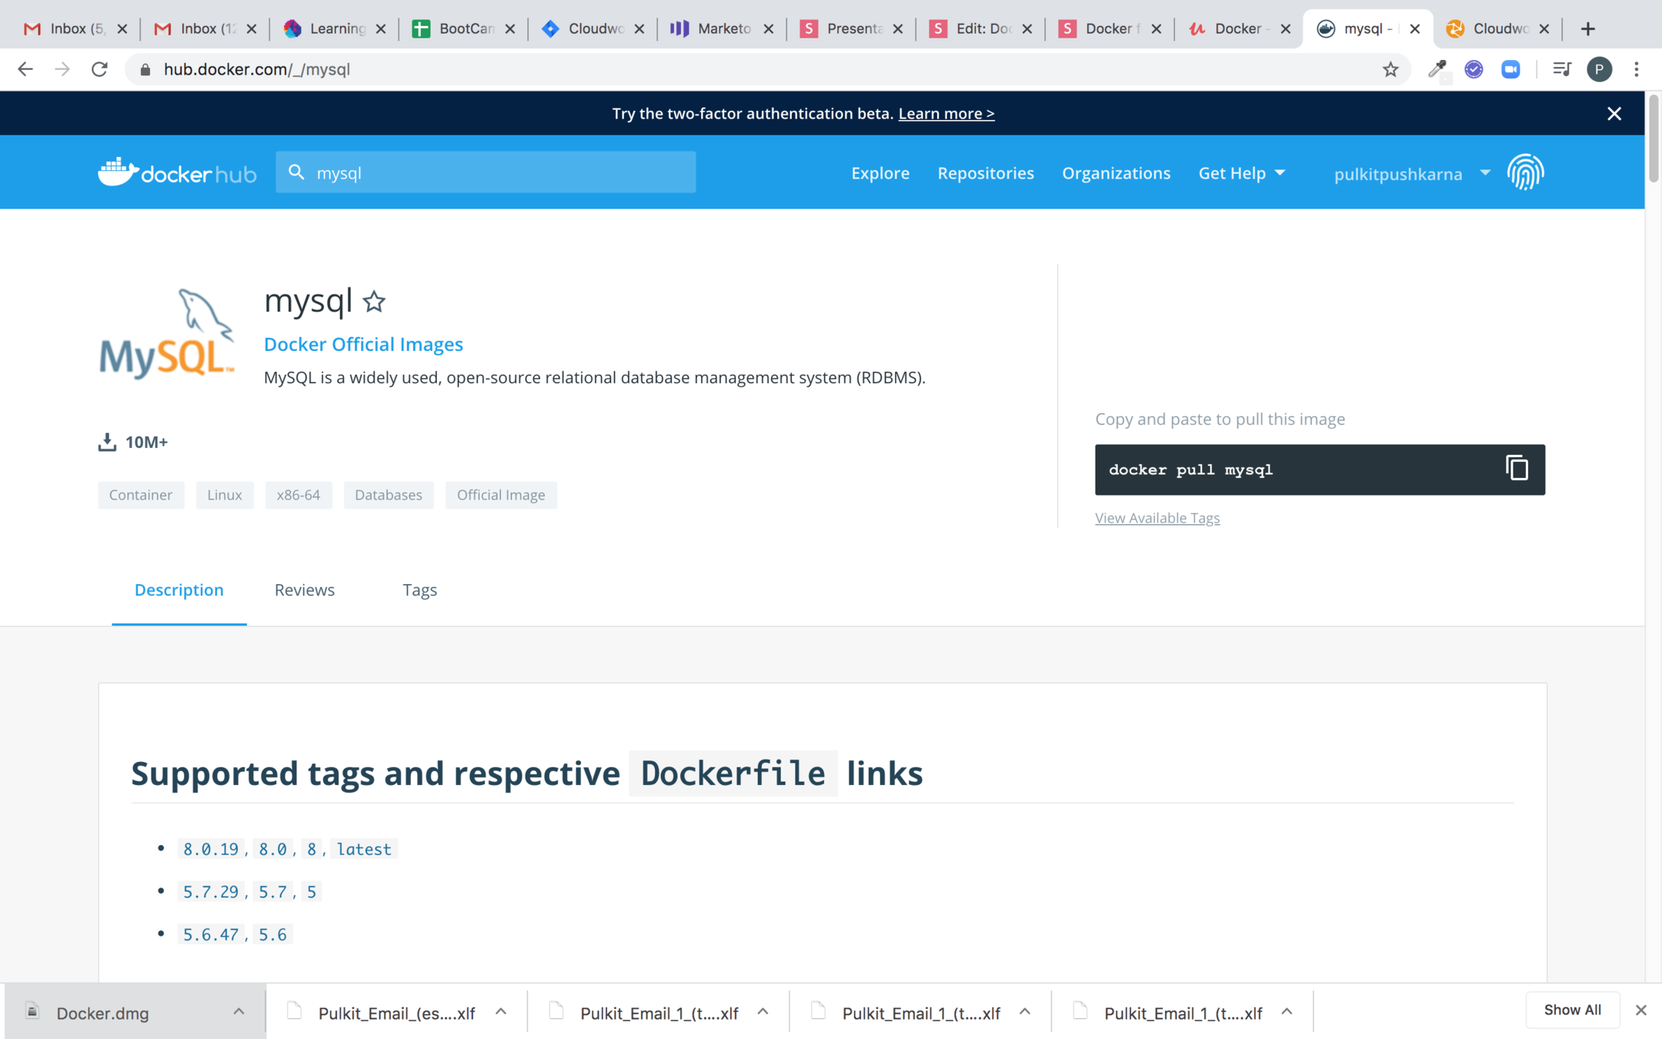Expand the Get Help dropdown
Screen dimensions: 1662x1039
1241,173
